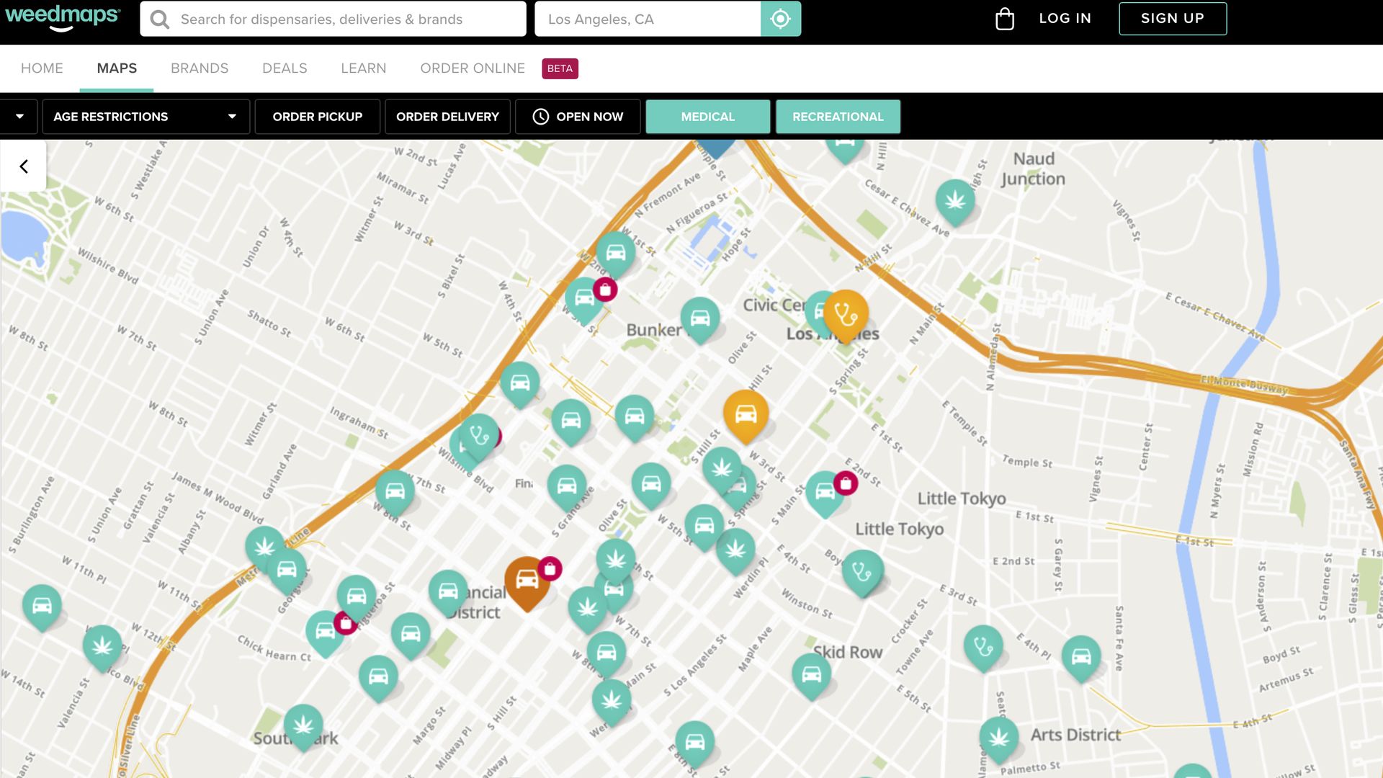
Task: Click the yellow delivery car pin near Hill St
Action: pyautogui.click(x=746, y=414)
